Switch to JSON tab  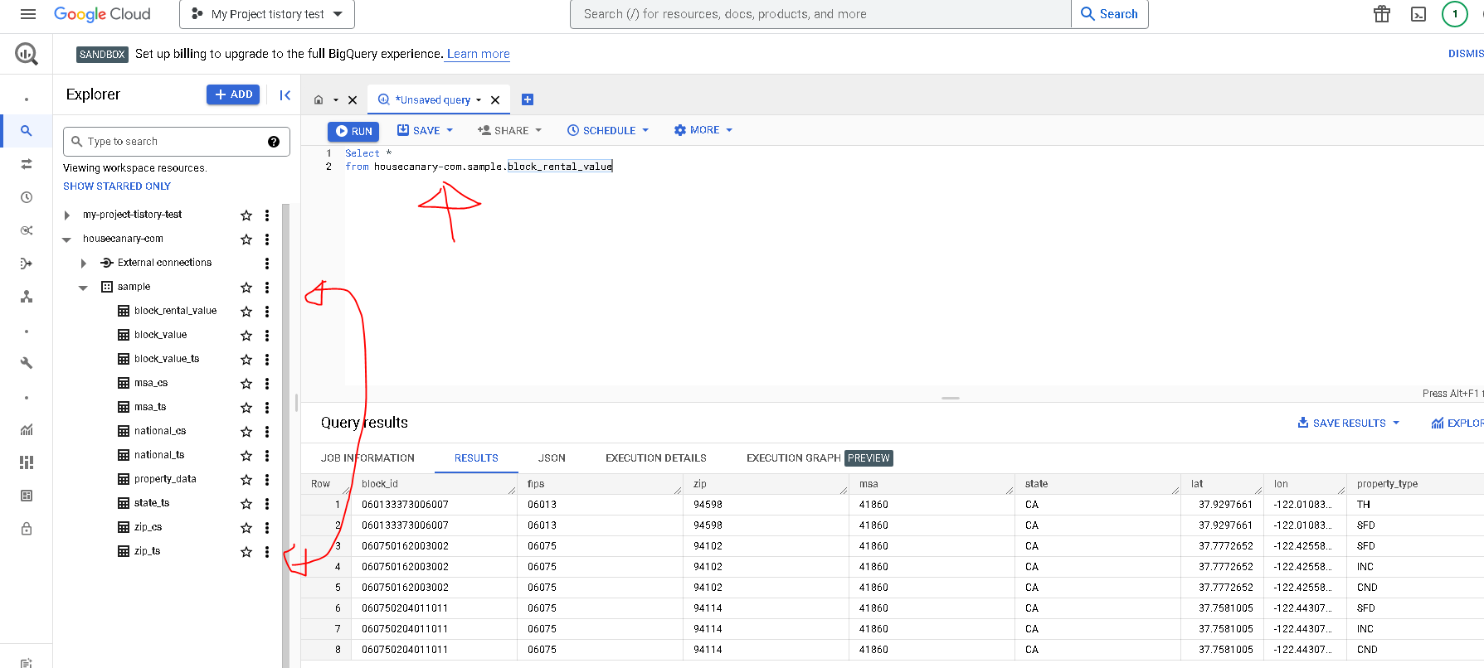click(552, 458)
